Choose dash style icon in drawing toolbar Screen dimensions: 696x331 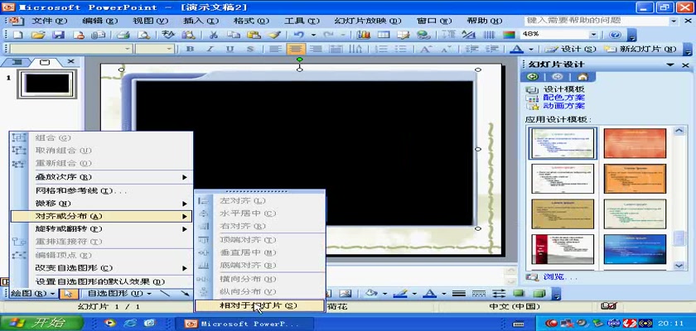tap(479, 293)
